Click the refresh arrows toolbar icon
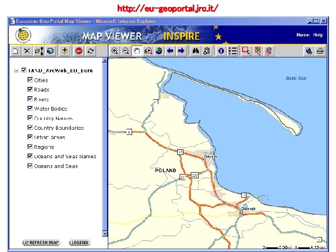Screen dimensions: 336x252 (91, 51)
